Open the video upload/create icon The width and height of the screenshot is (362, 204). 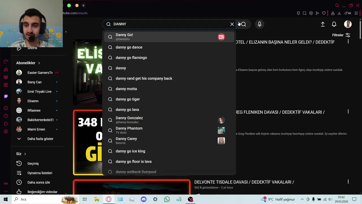(323, 24)
